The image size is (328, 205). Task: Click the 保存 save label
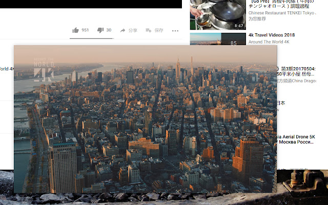click(159, 31)
